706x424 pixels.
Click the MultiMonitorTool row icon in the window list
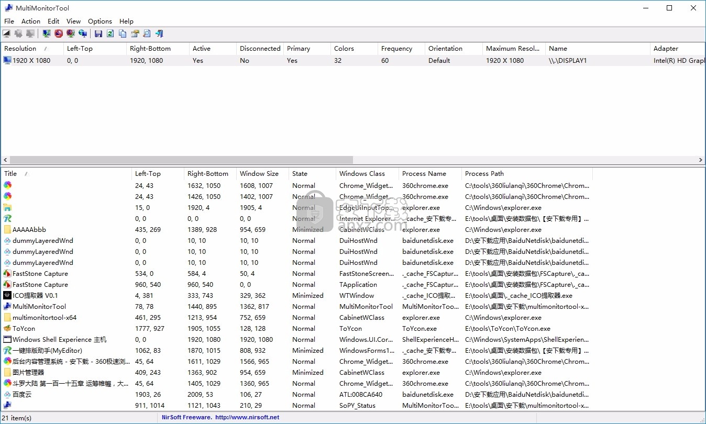click(7, 306)
